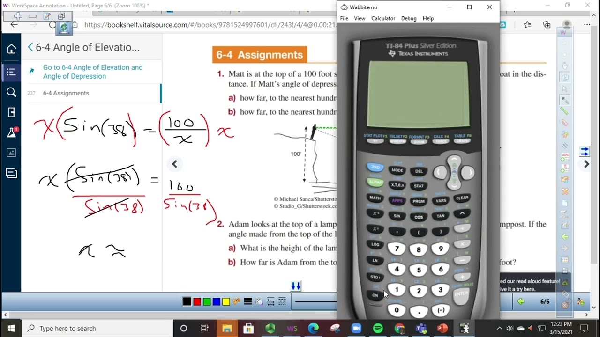Select the green pen color swatch
The image size is (600, 337).
(x=207, y=301)
